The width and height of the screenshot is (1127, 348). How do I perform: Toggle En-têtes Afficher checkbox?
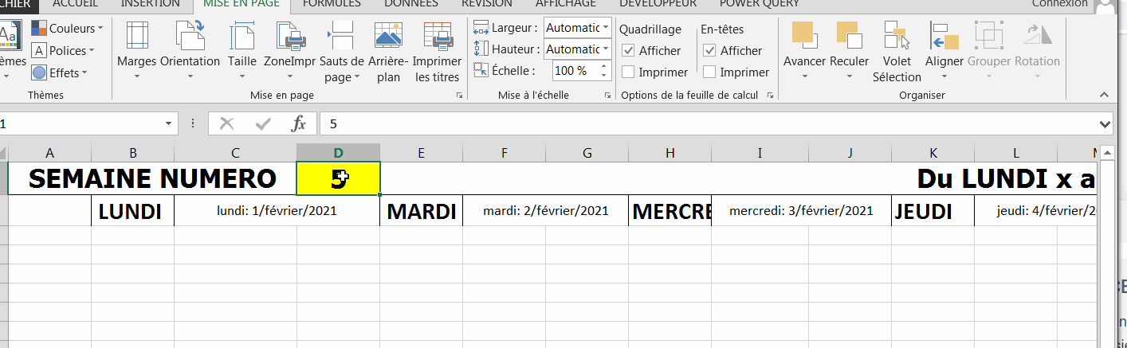pyautogui.click(x=709, y=51)
